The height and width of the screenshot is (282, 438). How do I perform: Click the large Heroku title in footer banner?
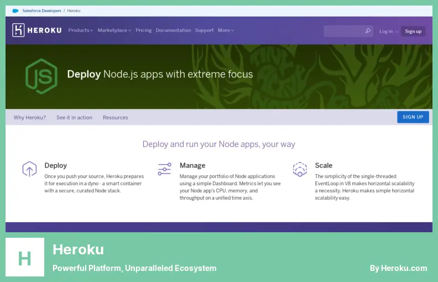(x=78, y=249)
